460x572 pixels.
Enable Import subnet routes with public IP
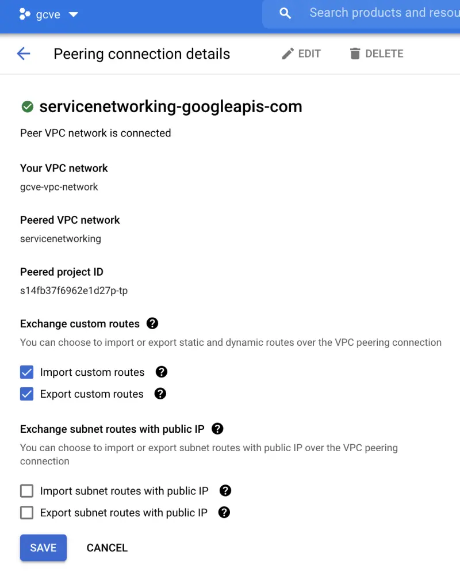coord(26,491)
